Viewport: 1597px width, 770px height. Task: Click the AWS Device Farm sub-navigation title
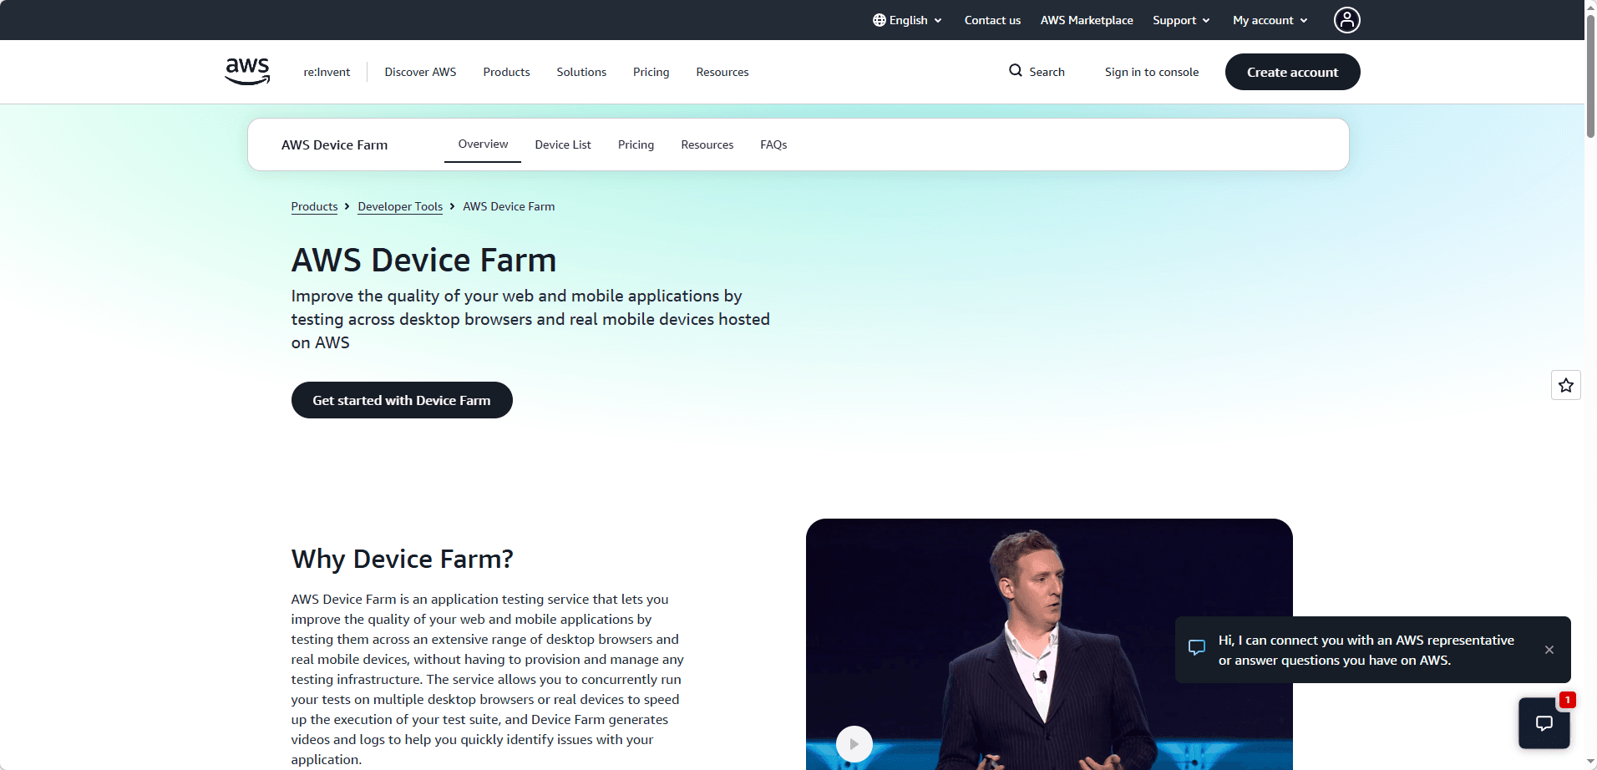click(334, 144)
